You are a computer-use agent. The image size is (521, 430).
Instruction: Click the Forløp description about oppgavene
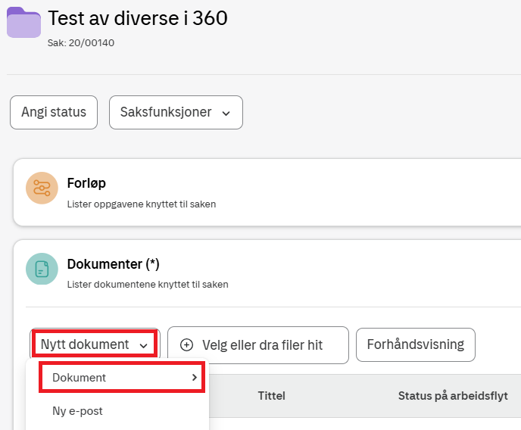click(141, 204)
